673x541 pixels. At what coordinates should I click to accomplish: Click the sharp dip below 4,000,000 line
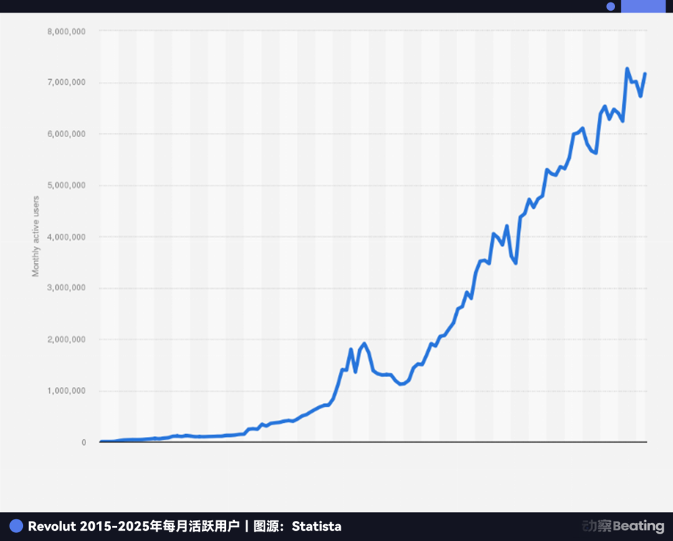pyautogui.click(x=516, y=263)
